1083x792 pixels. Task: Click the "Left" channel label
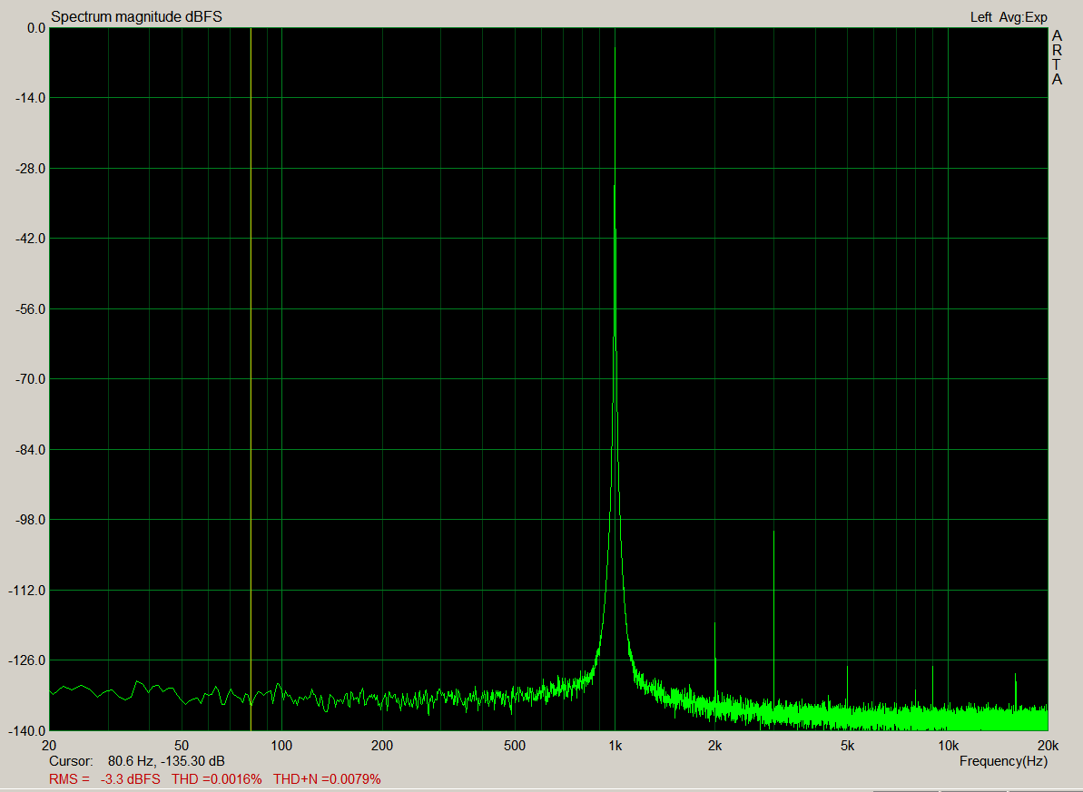click(980, 17)
